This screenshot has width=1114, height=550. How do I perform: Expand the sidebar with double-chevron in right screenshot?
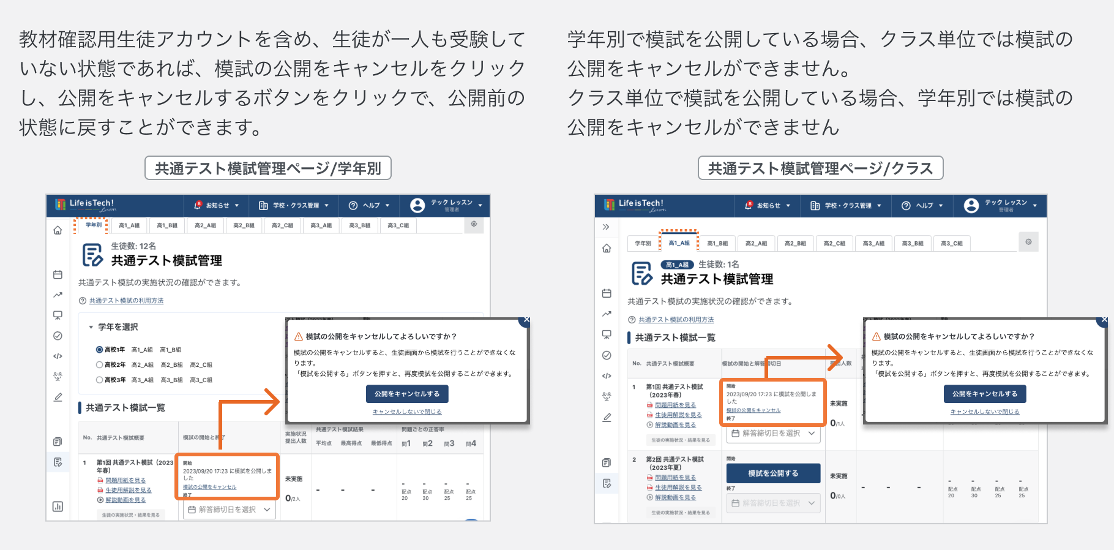pyautogui.click(x=606, y=227)
